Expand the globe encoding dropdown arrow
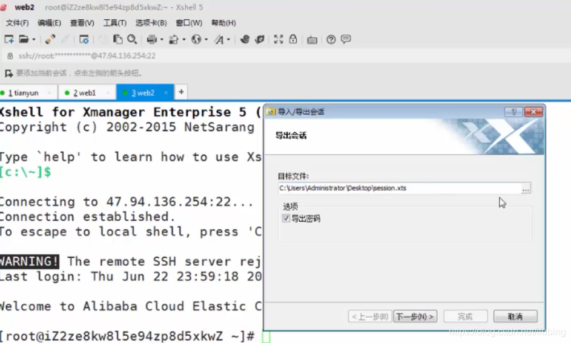This screenshot has height=343, width=571. coord(206,39)
